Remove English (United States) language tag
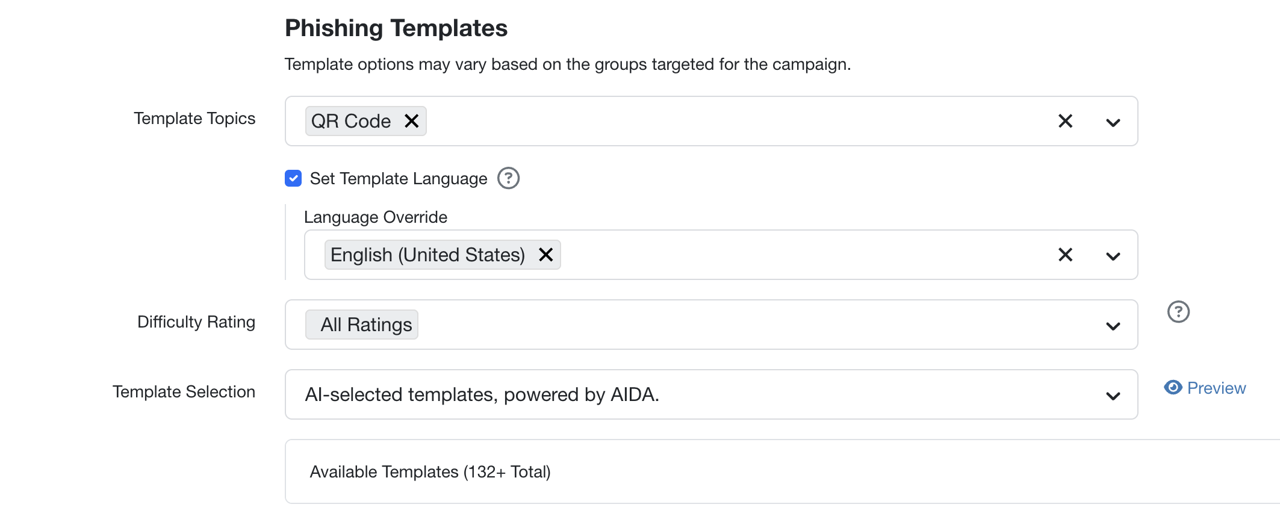 point(545,255)
